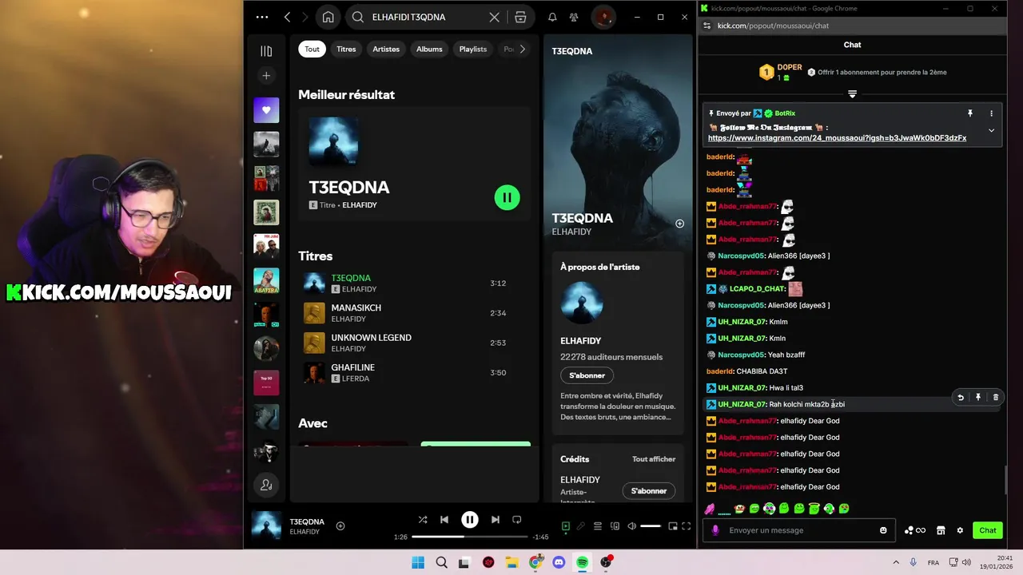This screenshot has width=1023, height=575.
Task: Add current track to Liked Songs in player bar
Action: [340, 525]
